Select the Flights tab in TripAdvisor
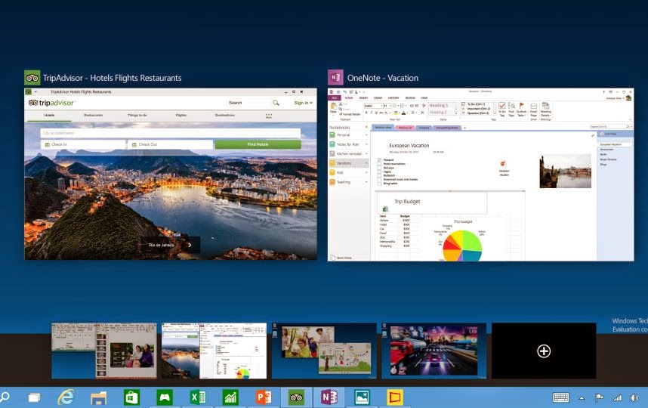Screen dimensions: 648x408 pyautogui.click(x=181, y=116)
